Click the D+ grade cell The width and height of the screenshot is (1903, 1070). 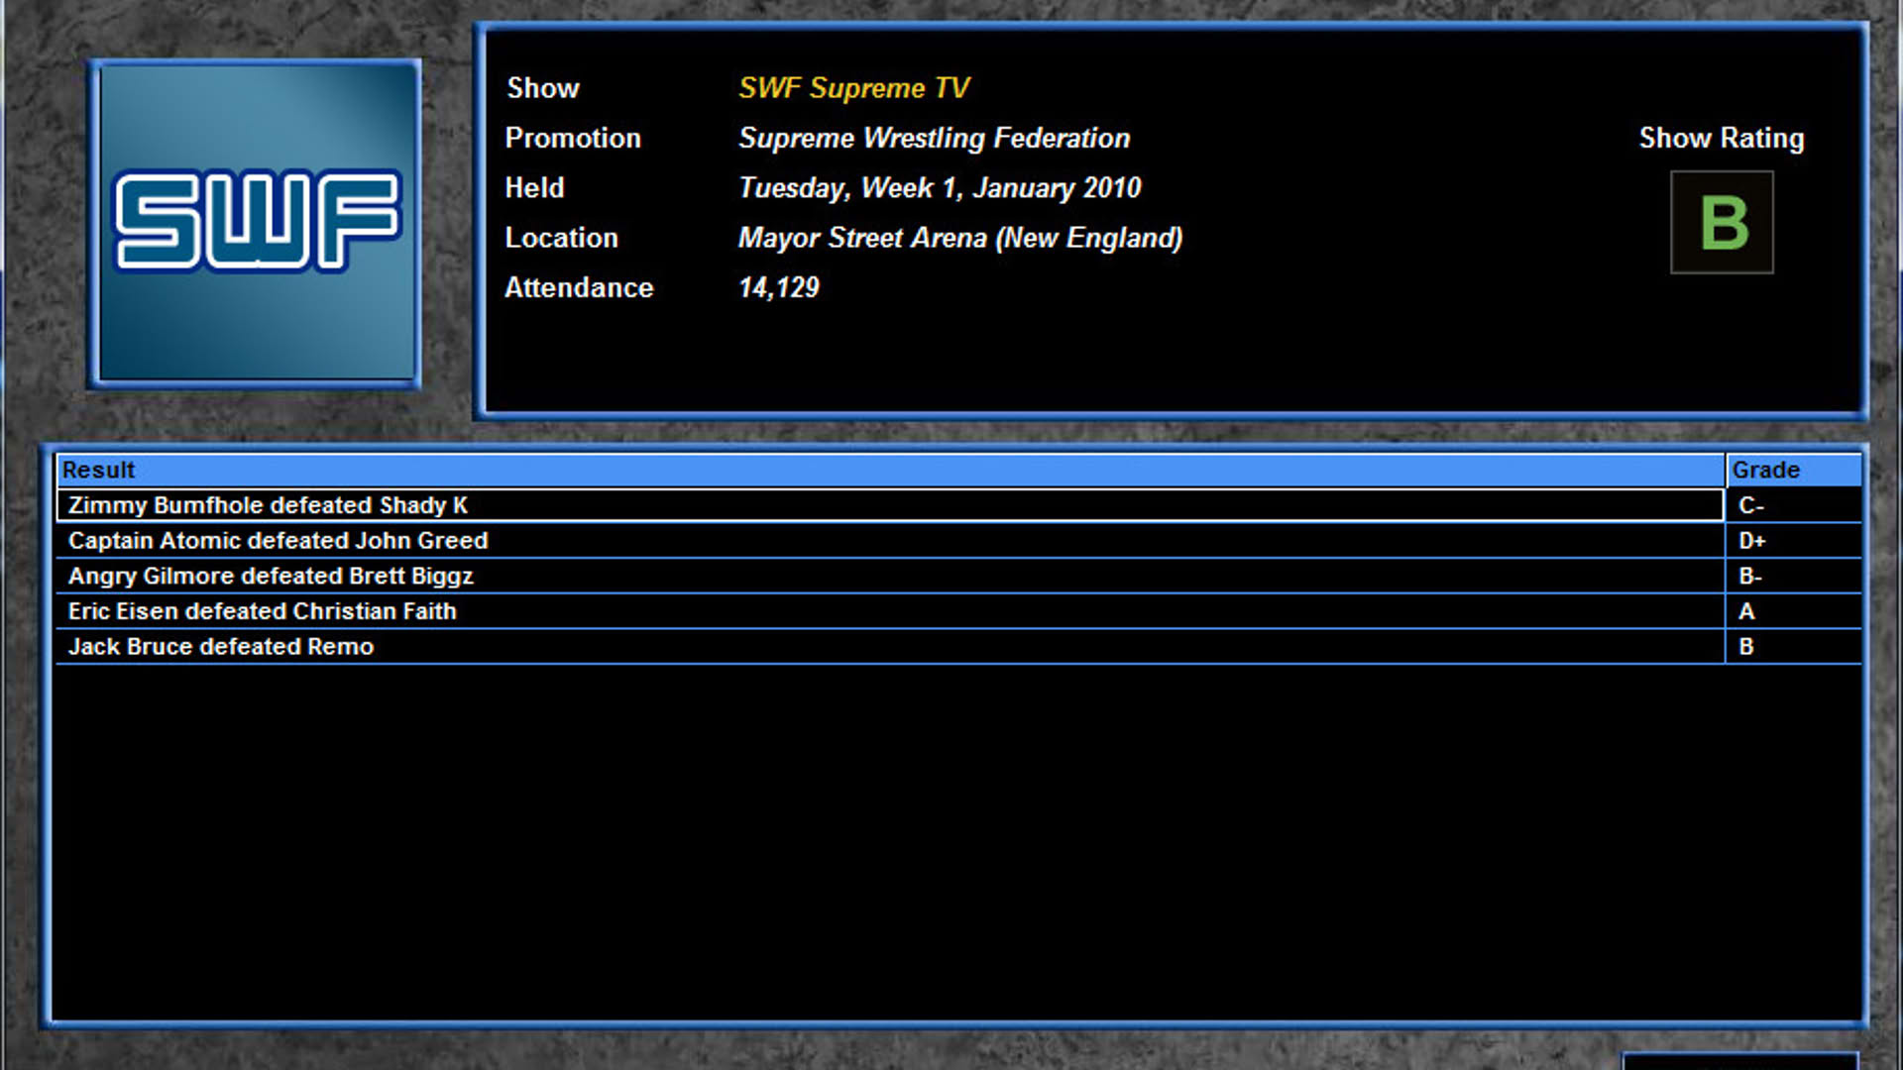(x=1794, y=541)
